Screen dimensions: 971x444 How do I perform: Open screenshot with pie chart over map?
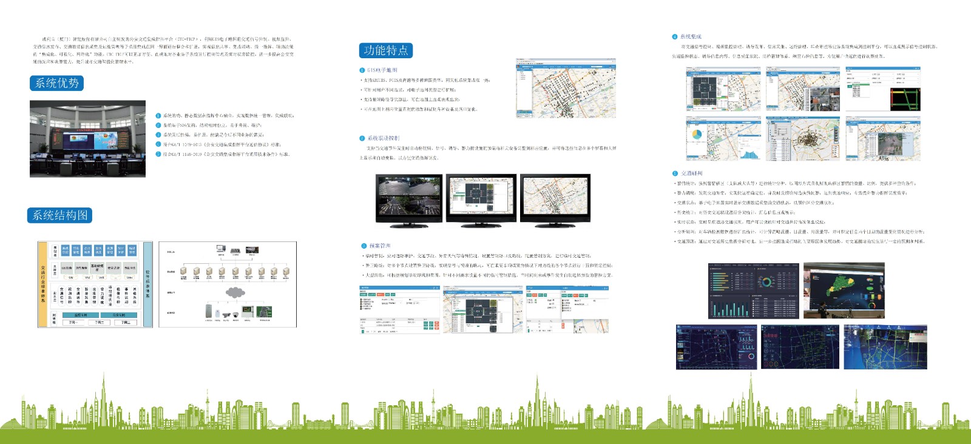click(x=723, y=139)
